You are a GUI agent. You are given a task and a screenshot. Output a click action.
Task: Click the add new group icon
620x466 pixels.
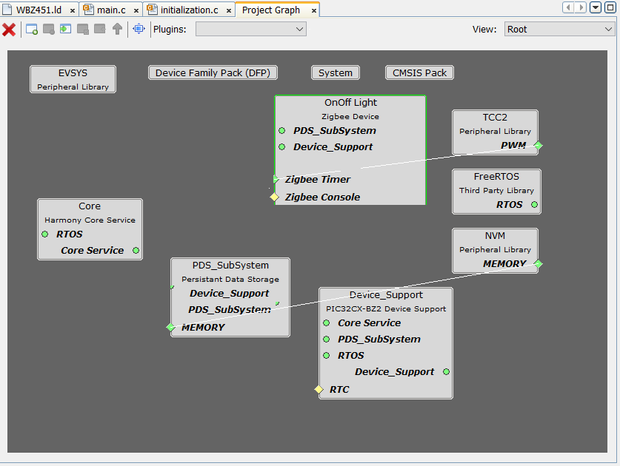pos(32,30)
